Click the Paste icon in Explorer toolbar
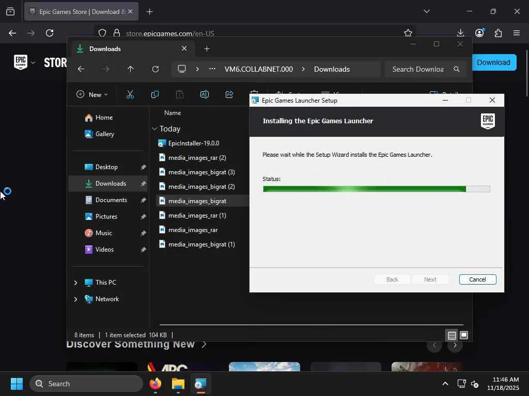The height and width of the screenshot is (396, 529). [x=179, y=95]
